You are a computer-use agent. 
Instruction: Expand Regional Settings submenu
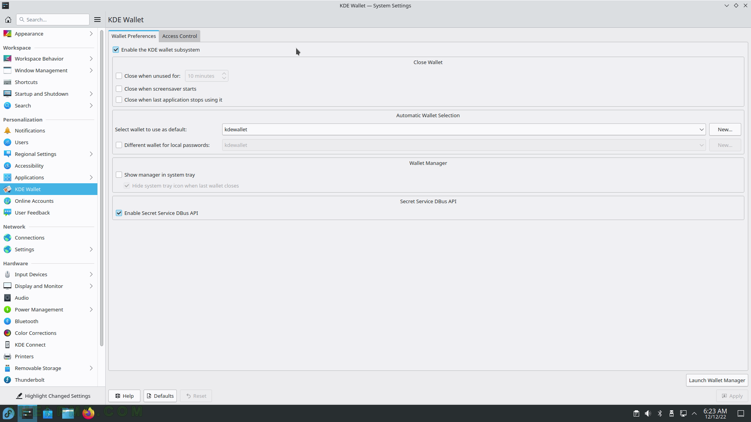pos(91,154)
